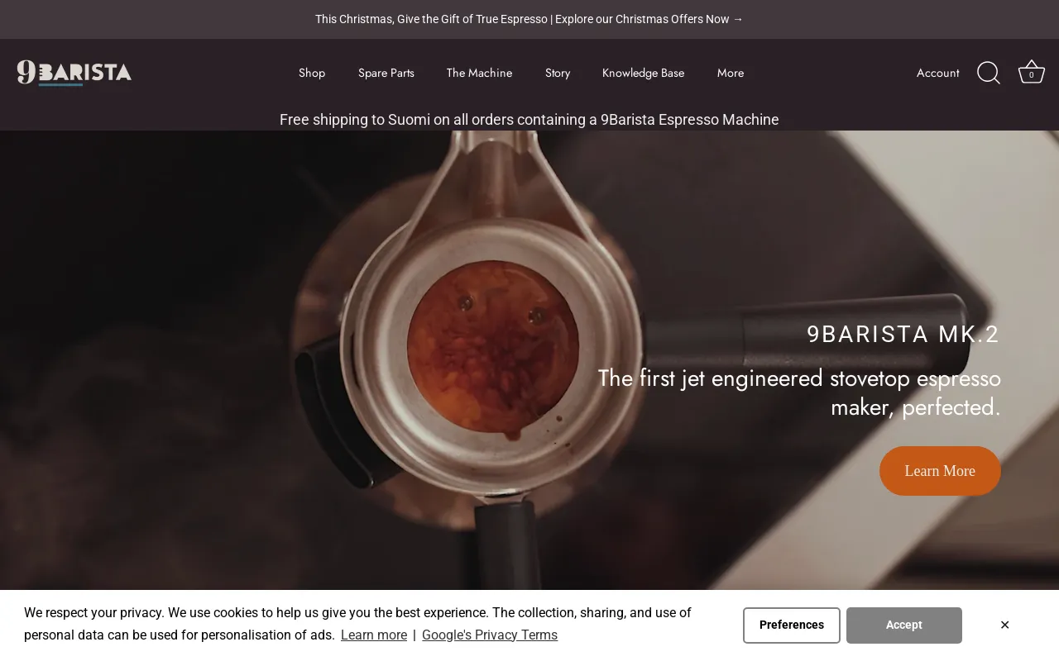The height and width of the screenshot is (661, 1059).
Task: Open Google's Privacy Terms link
Action: tap(490, 635)
